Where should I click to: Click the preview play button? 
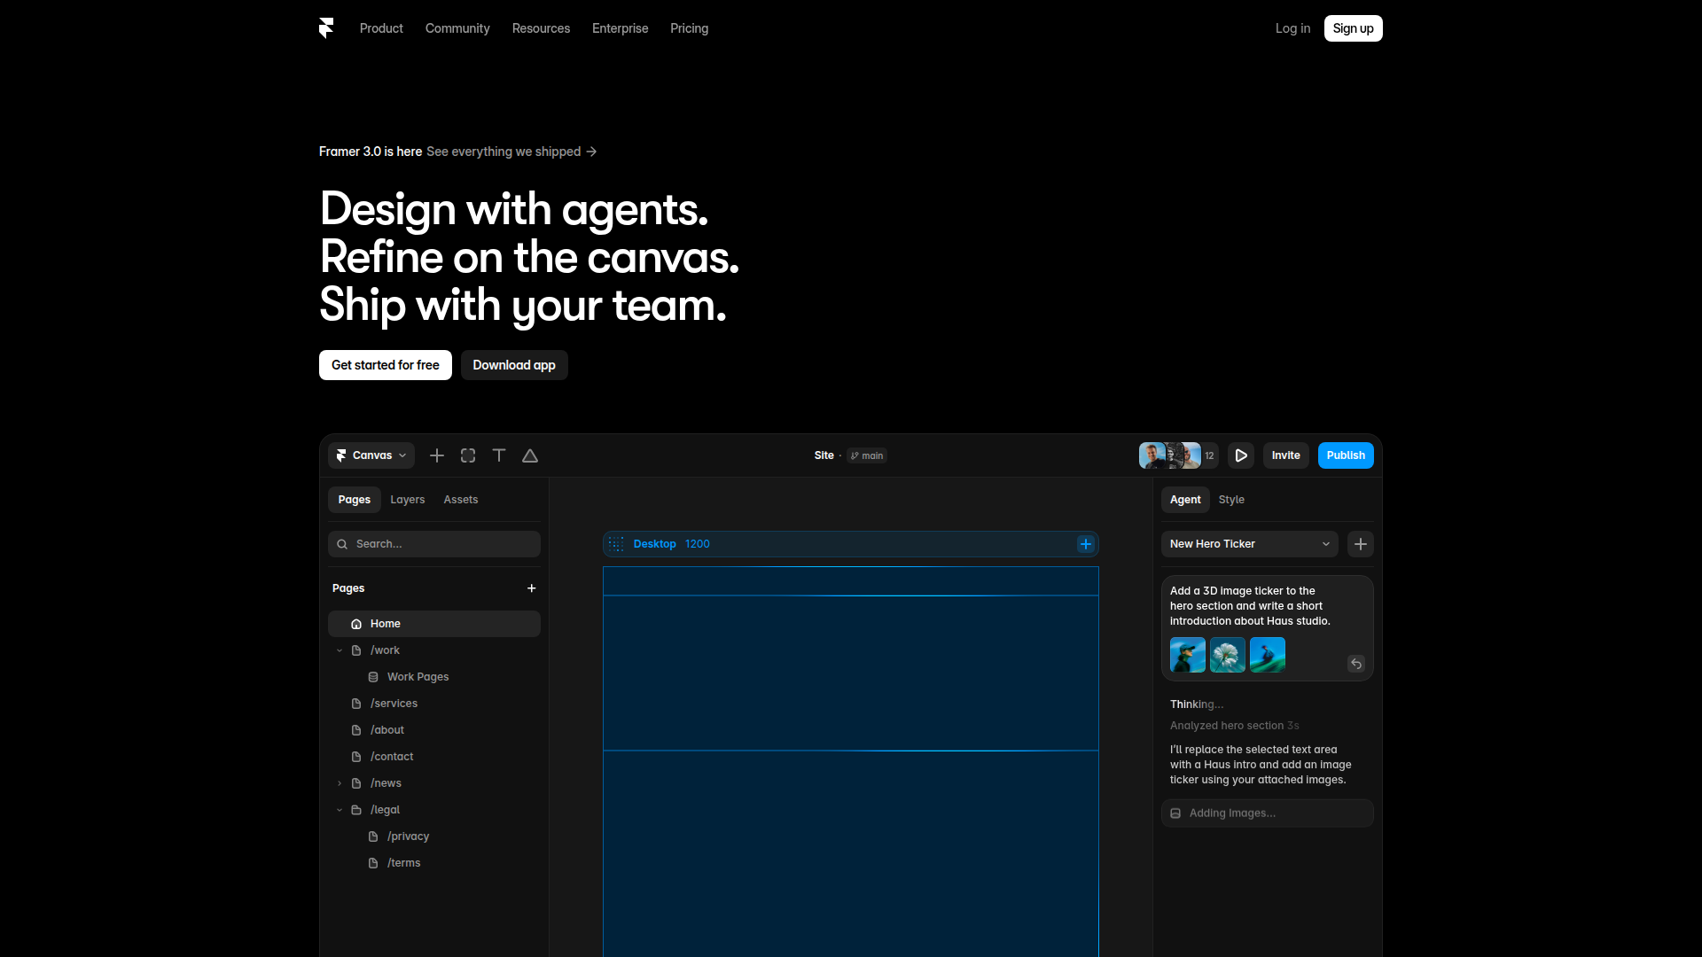click(x=1241, y=455)
